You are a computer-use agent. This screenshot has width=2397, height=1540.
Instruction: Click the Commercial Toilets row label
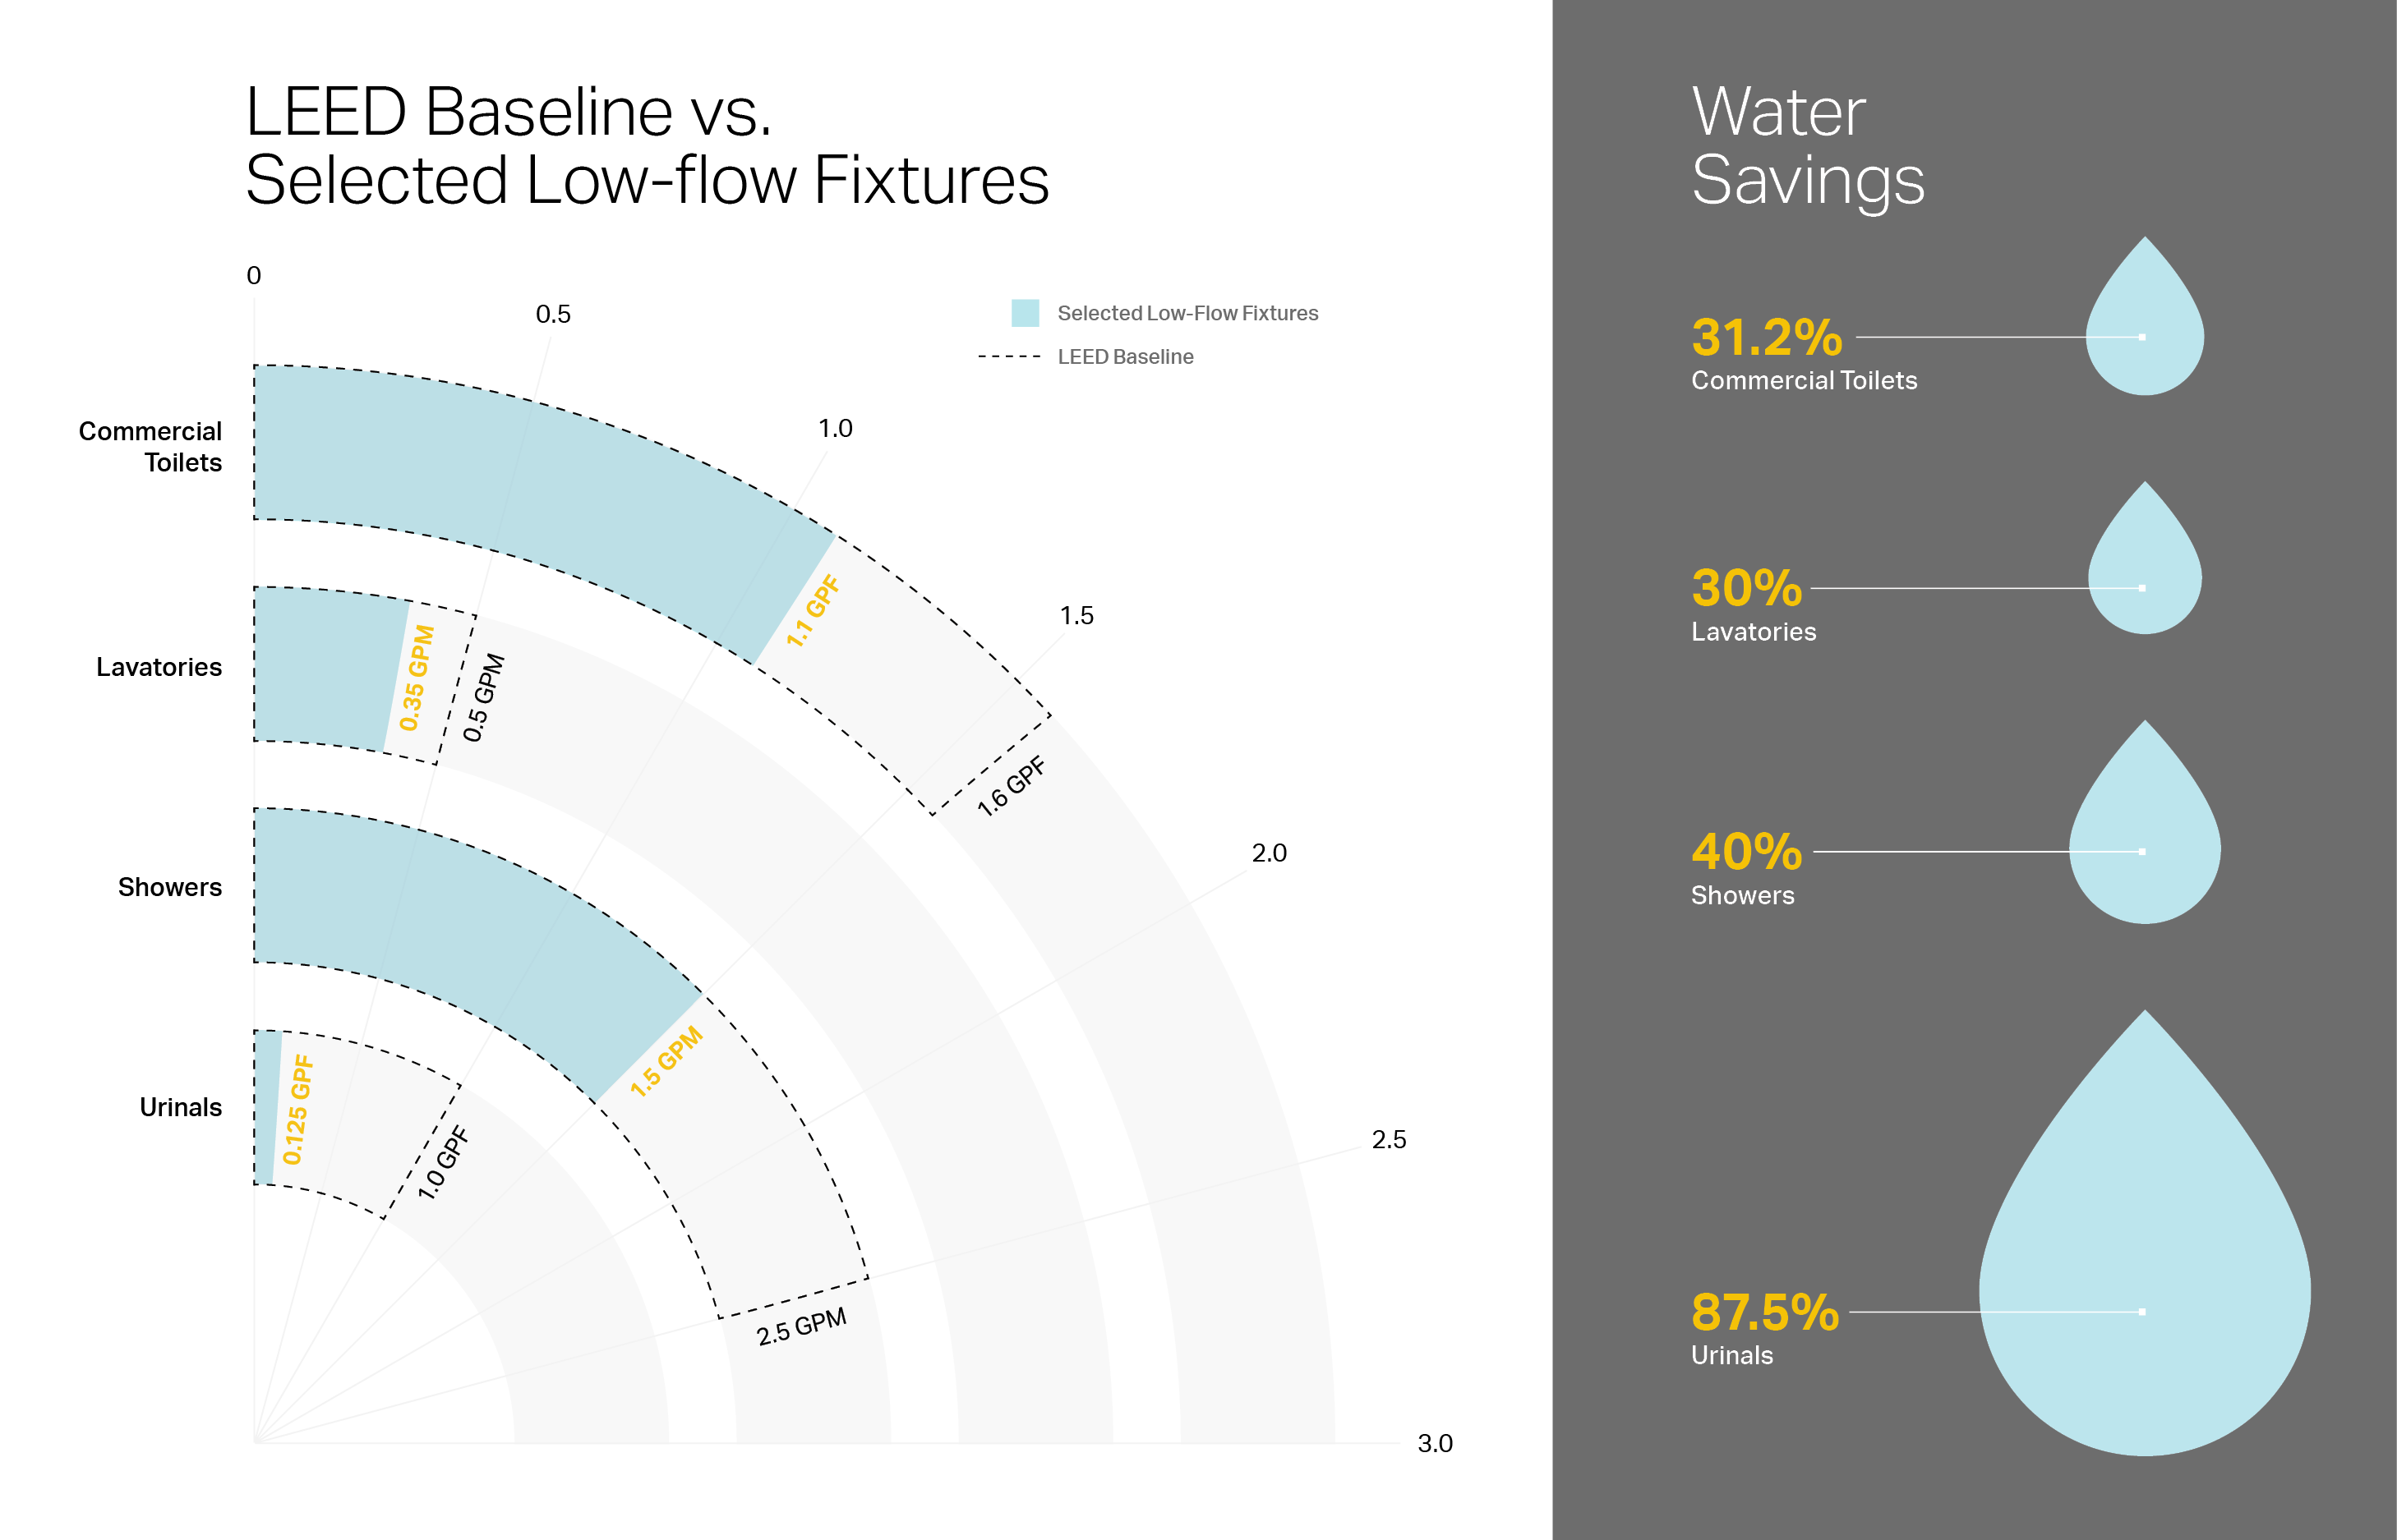[151, 446]
